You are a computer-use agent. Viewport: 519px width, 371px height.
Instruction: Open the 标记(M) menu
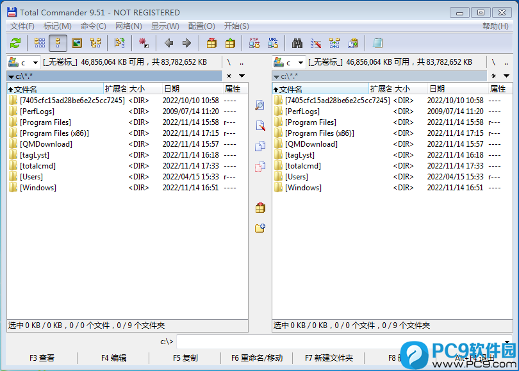(57, 26)
